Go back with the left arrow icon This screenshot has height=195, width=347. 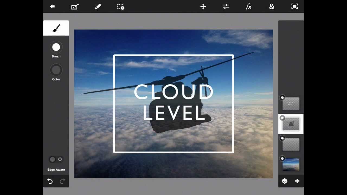(x=52, y=6)
